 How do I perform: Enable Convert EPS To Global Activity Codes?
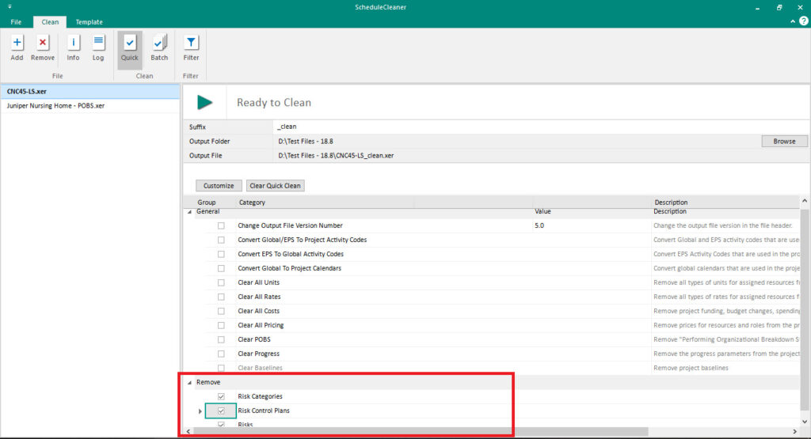click(221, 254)
